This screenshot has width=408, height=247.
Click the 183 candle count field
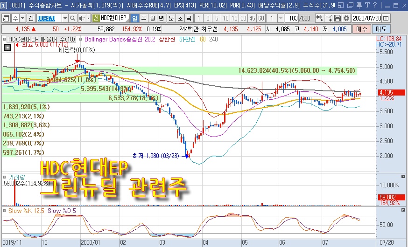(x=292, y=18)
